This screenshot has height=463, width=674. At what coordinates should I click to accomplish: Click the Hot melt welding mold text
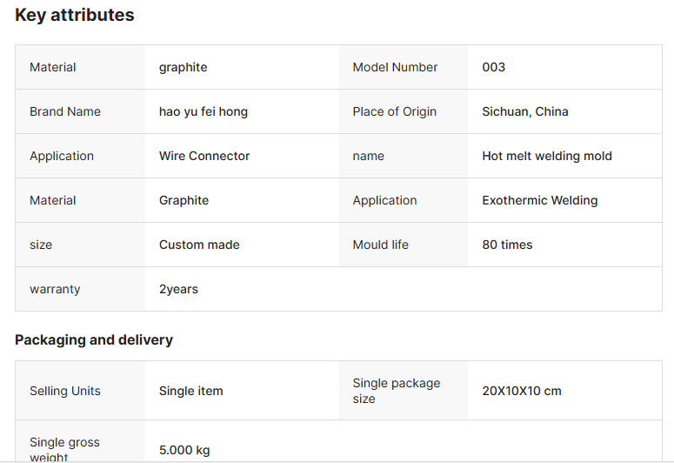click(x=547, y=156)
